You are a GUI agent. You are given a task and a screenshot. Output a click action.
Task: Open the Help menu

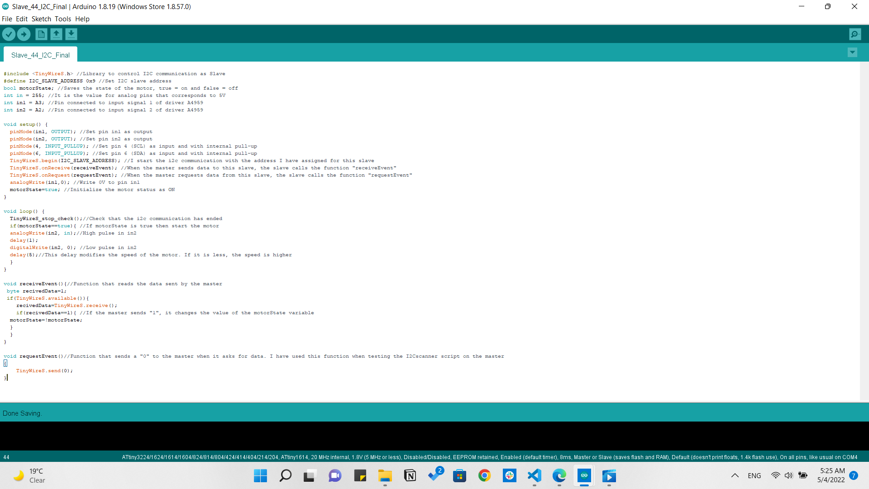pyautogui.click(x=82, y=19)
